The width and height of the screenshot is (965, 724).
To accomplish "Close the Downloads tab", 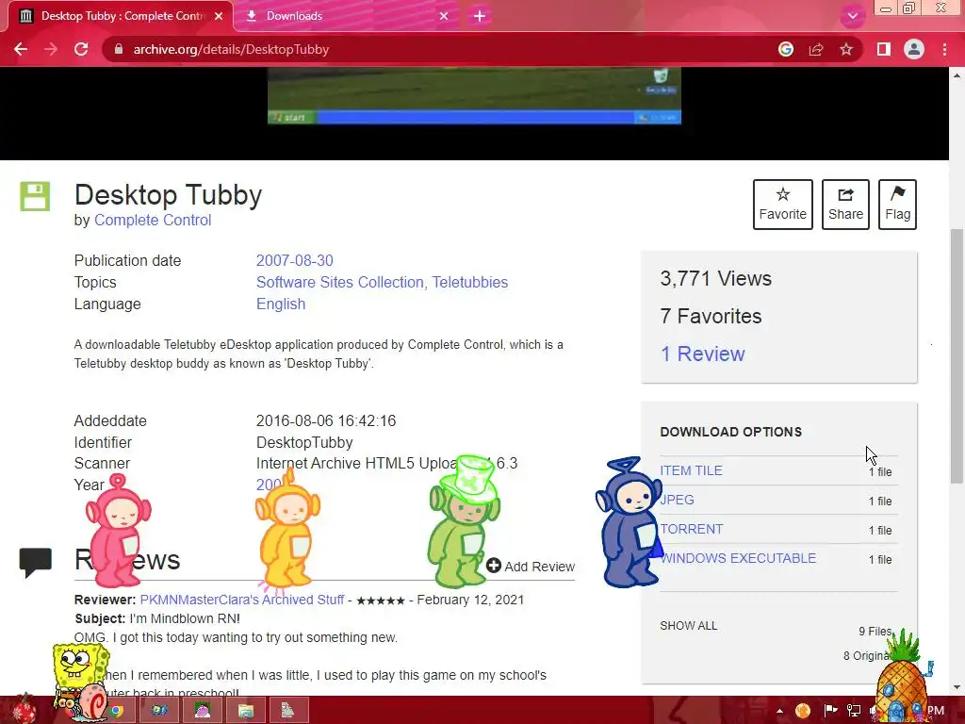I will point(444,16).
